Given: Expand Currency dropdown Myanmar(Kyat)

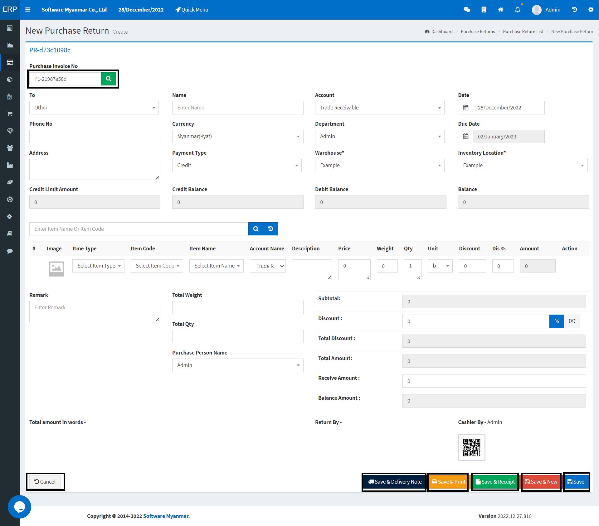Looking at the screenshot, I should [238, 136].
